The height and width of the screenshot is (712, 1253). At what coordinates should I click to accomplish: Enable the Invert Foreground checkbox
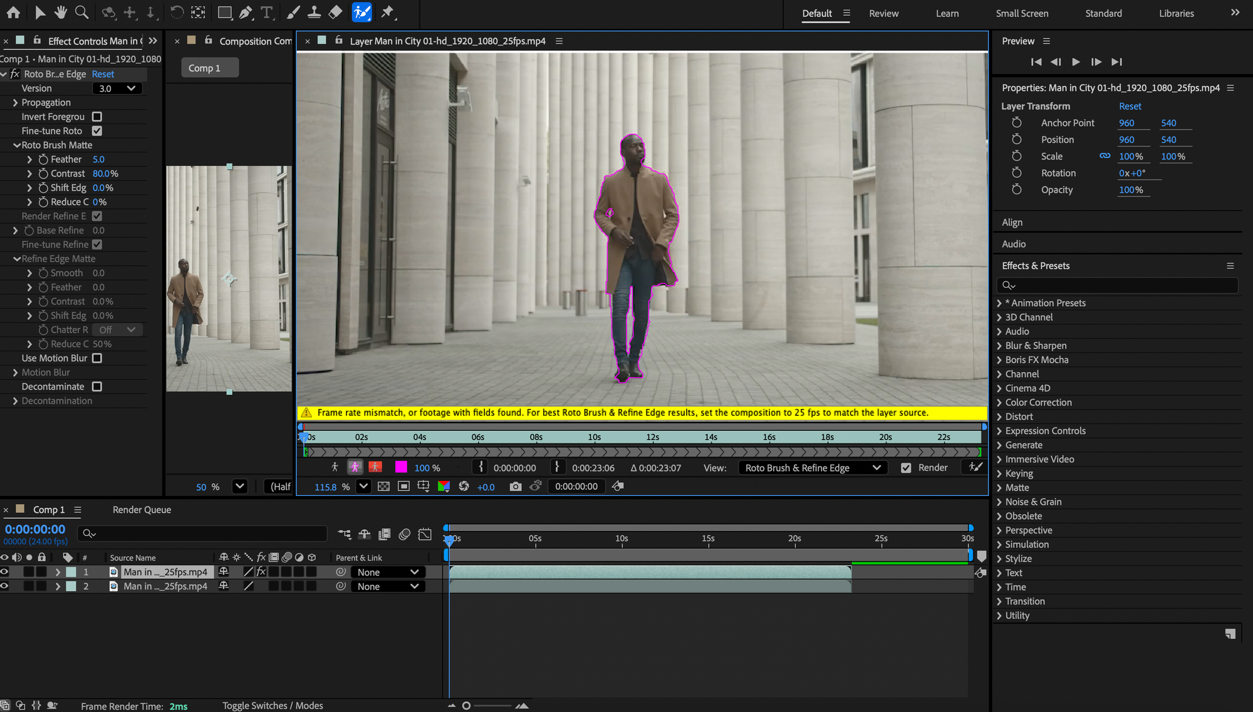(97, 116)
